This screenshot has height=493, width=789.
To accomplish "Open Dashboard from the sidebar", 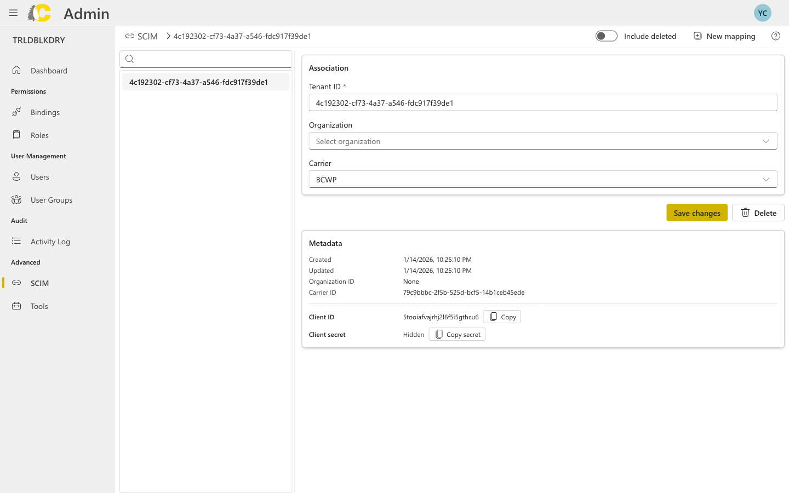I will pyautogui.click(x=49, y=70).
